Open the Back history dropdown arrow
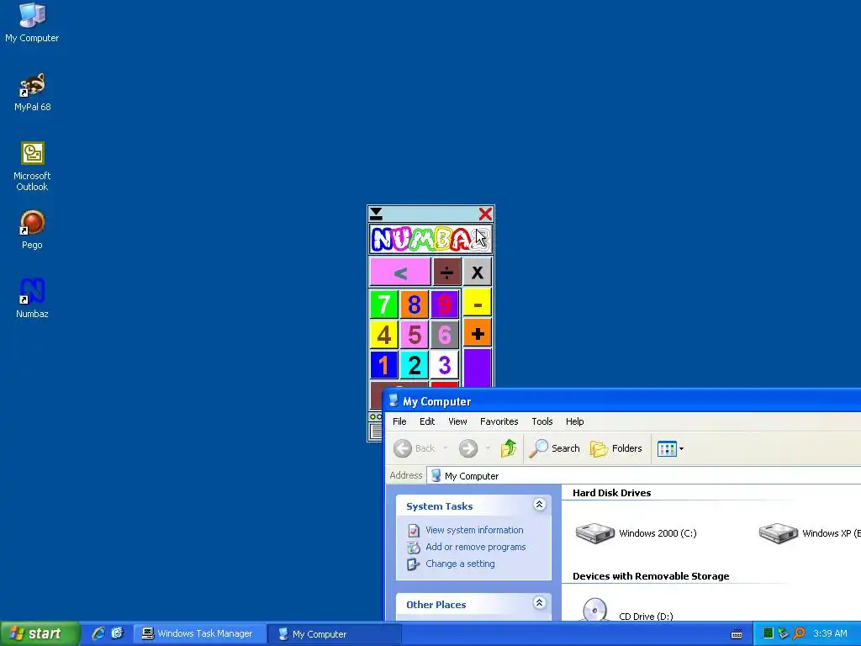 [x=446, y=448]
